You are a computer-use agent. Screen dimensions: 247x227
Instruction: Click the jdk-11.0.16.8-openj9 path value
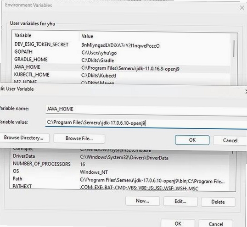point(130,68)
